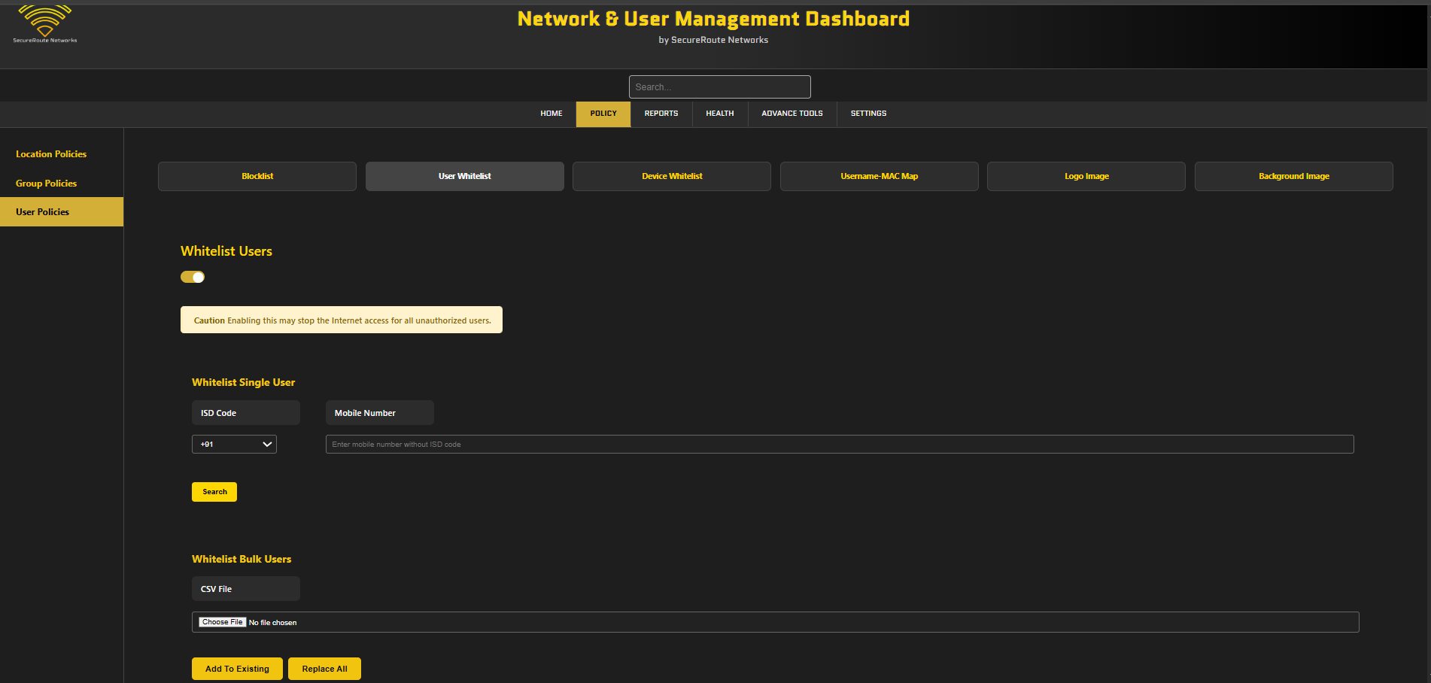Viewport: 1431px width, 683px height.
Task: Click Replace All for bulk whitelist upload
Action: [324, 669]
